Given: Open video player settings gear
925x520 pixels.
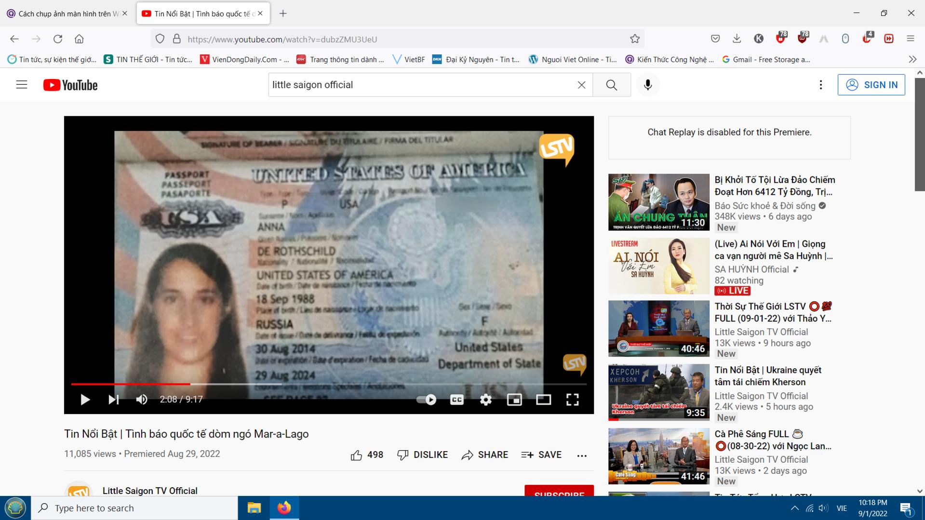Looking at the screenshot, I should [x=485, y=400].
